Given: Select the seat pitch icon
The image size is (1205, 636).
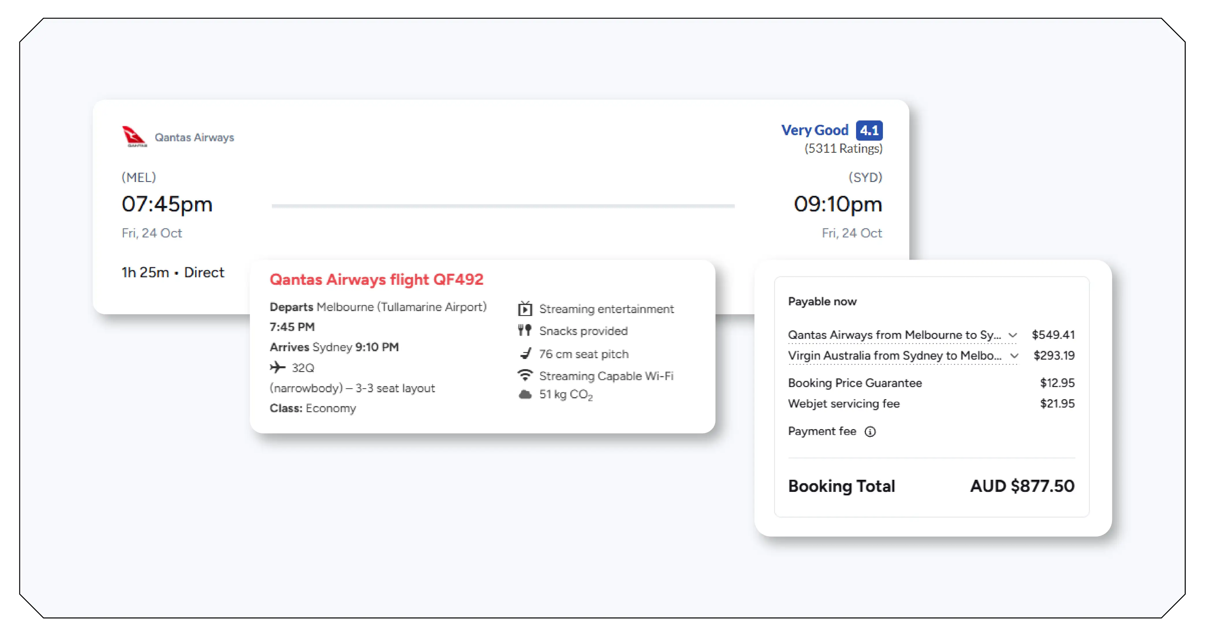Looking at the screenshot, I should [x=525, y=354].
